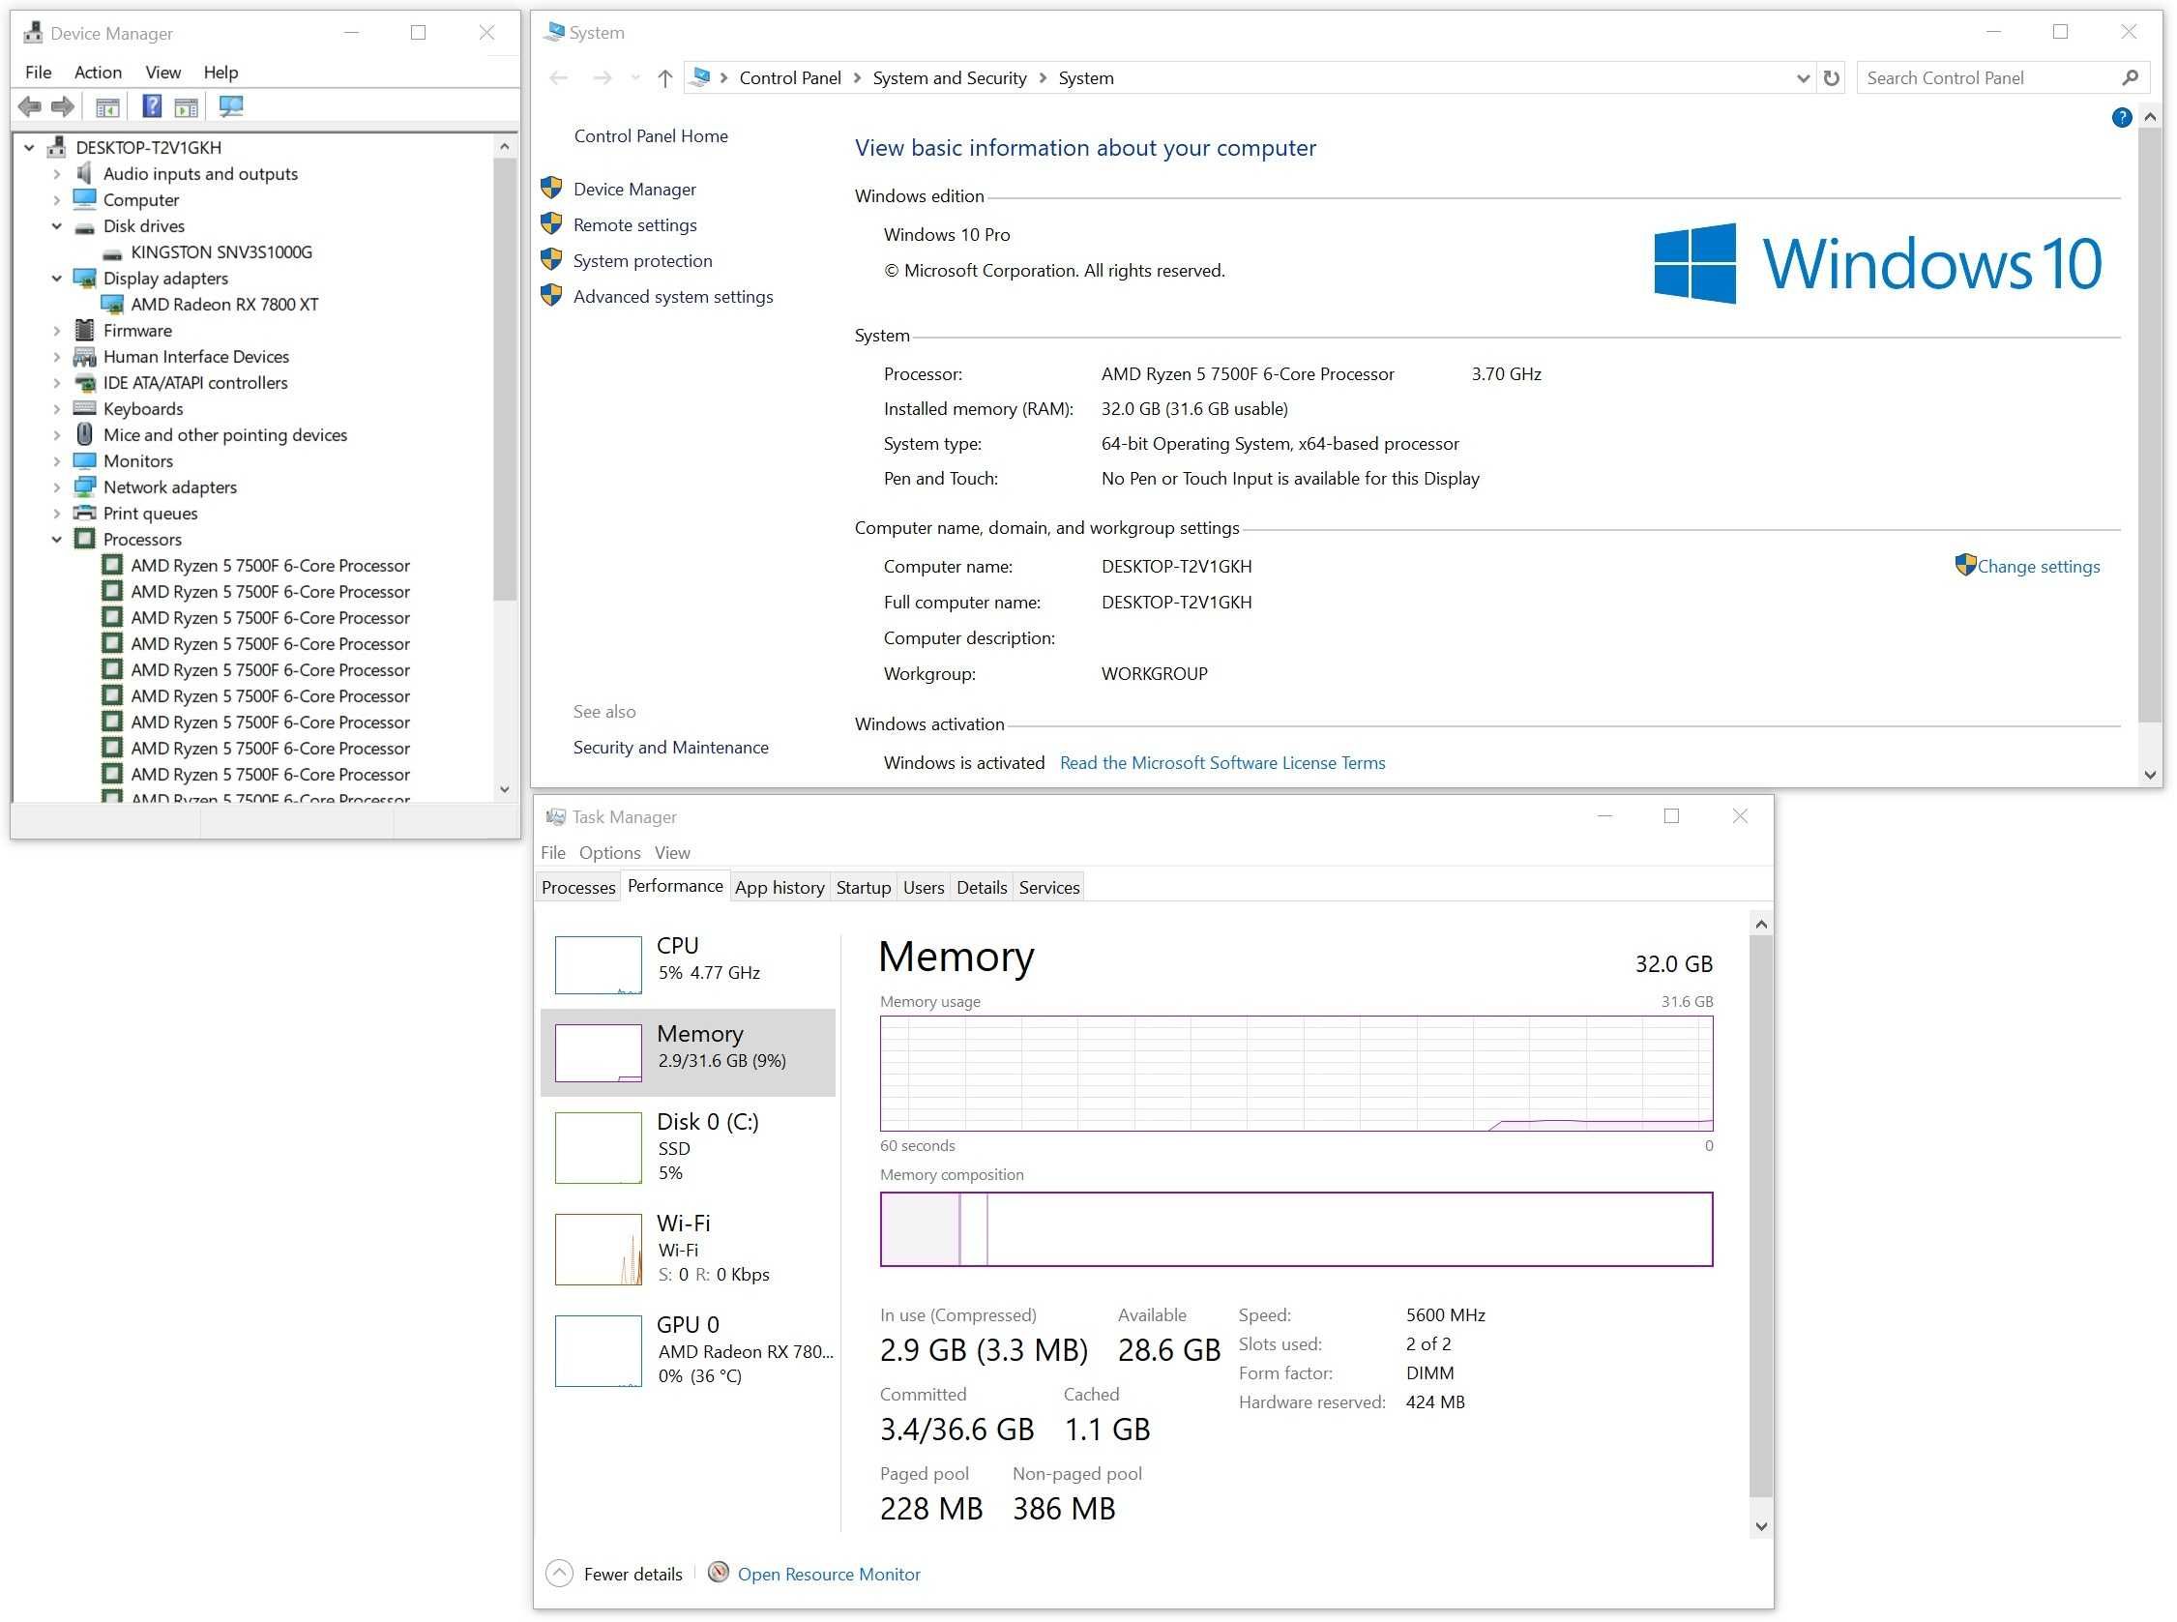Click the Fewer details arrow icon

coord(559,1574)
